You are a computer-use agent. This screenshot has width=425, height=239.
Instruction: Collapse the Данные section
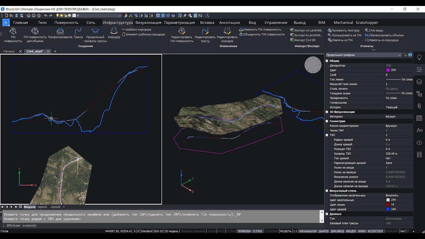pyautogui.click(x=327, y=214)
